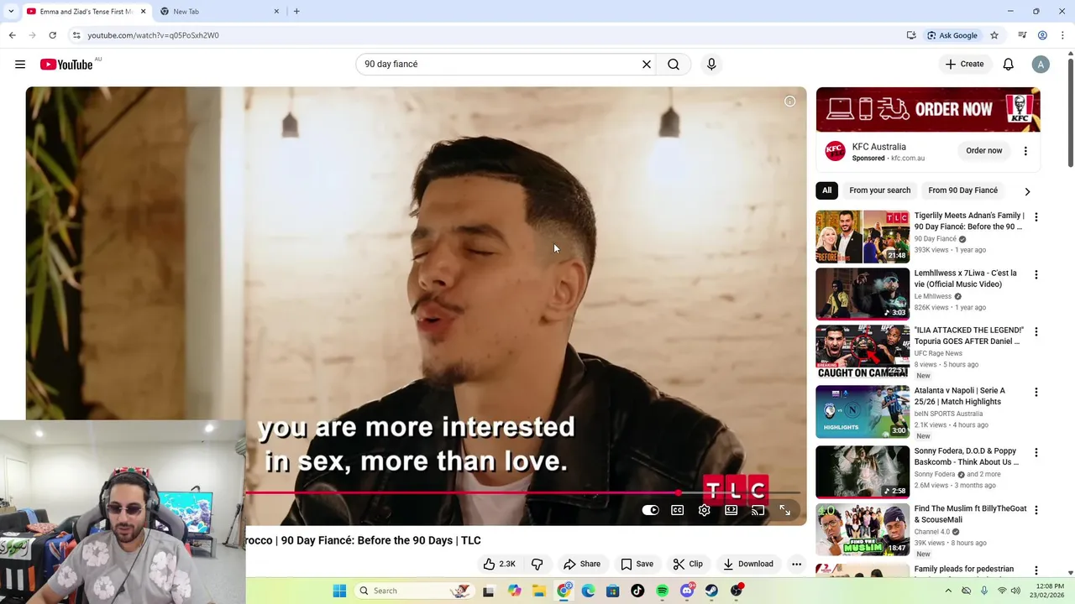Open the Atalanta v Napoli highlights thumbnail
The width and height of the screenshot is (1075, 604).
pyautogui.click(x=863, y=411)
